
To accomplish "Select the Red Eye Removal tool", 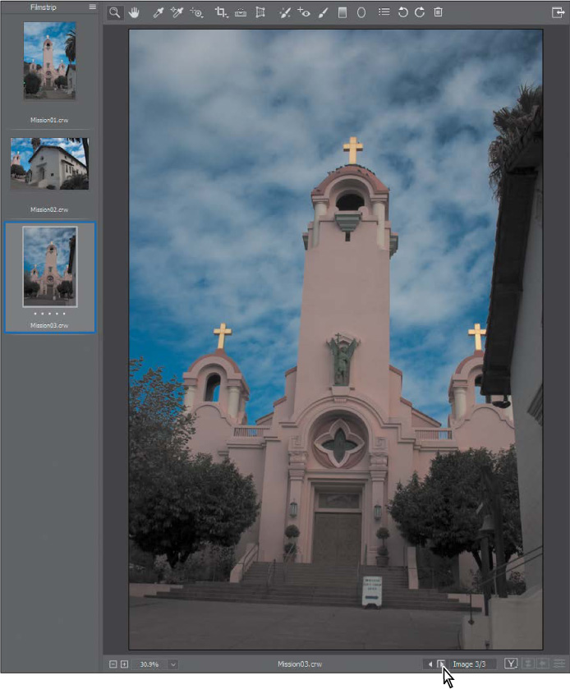I will (304, 13).
